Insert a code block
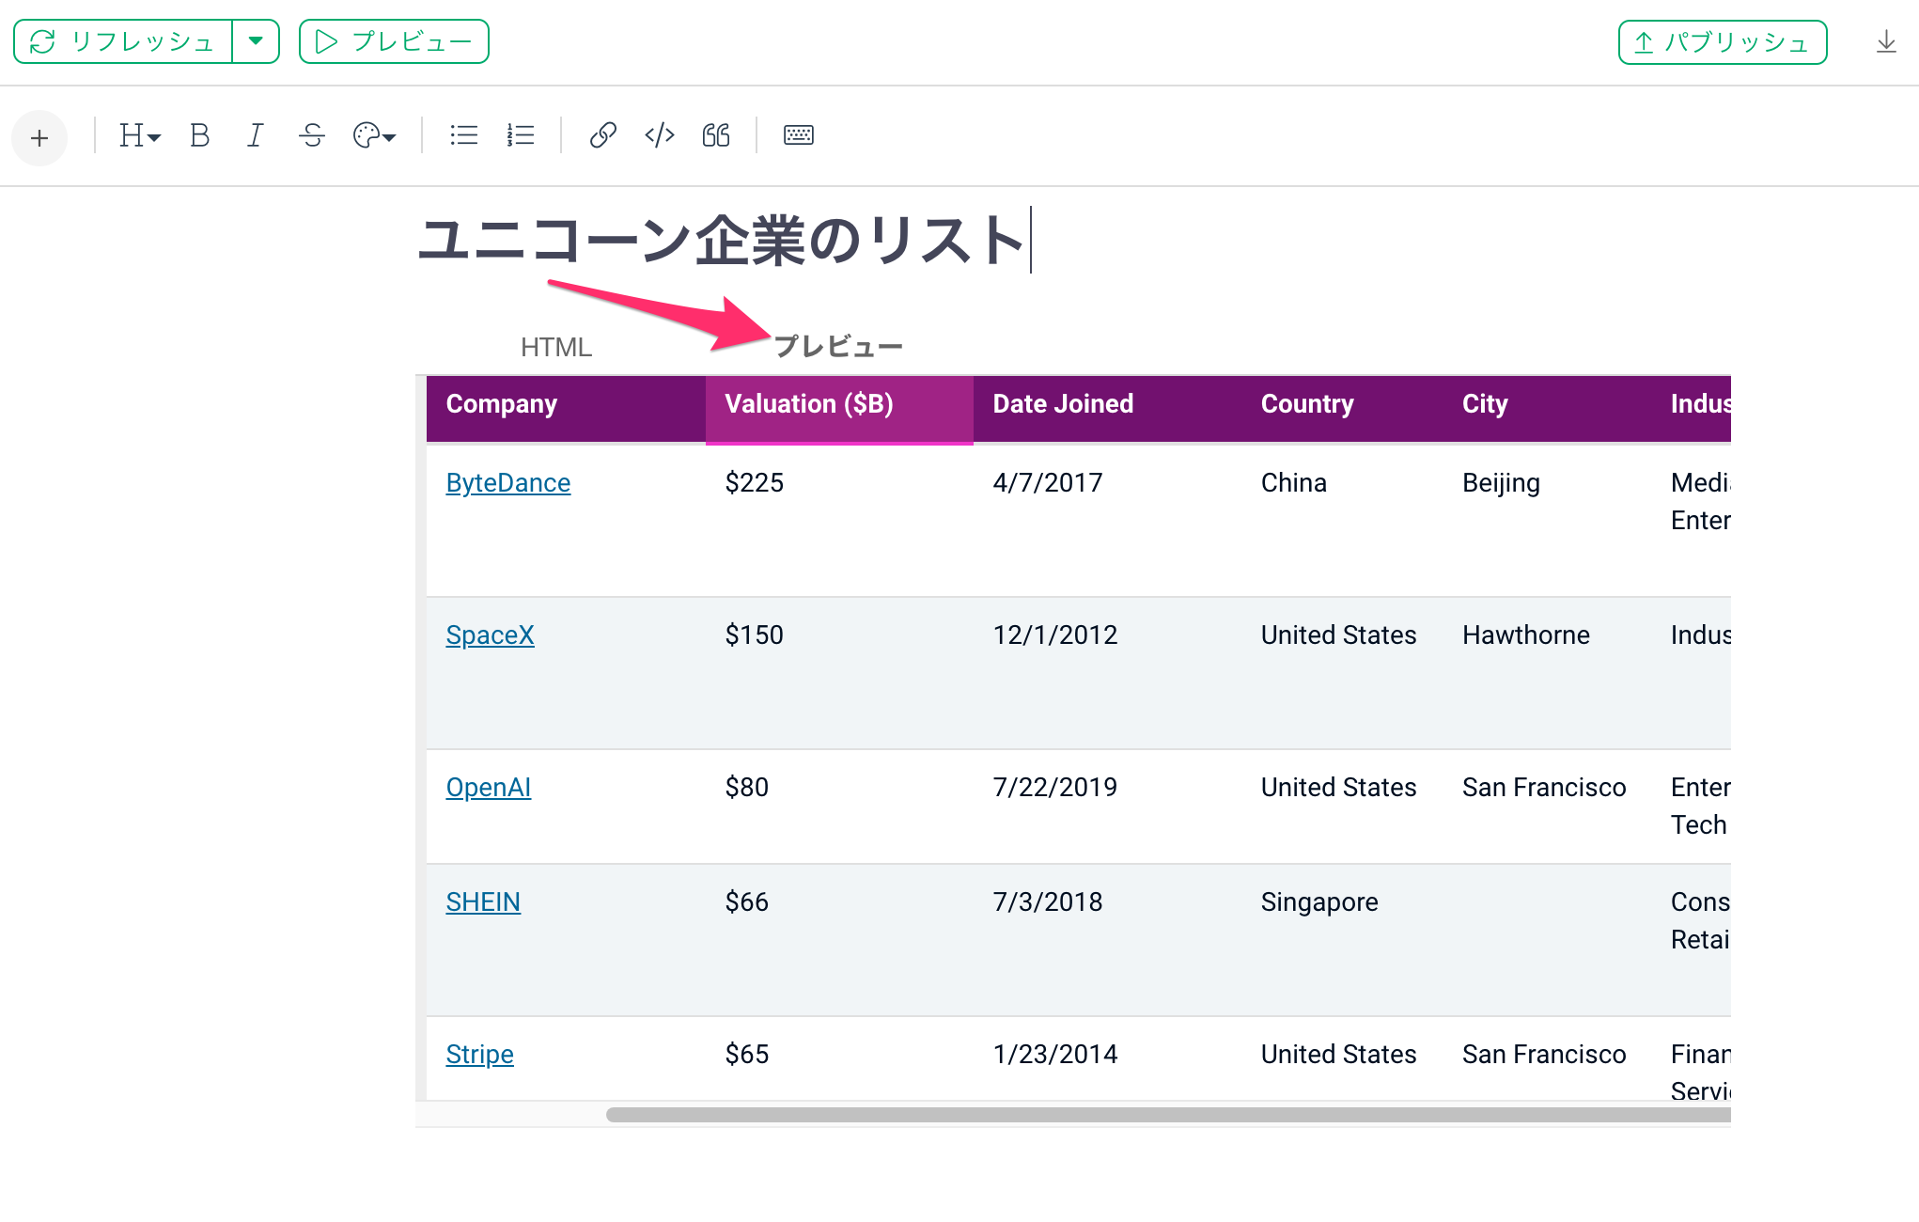Screen dimensions: 1919x1222 [x=660, y=135]
